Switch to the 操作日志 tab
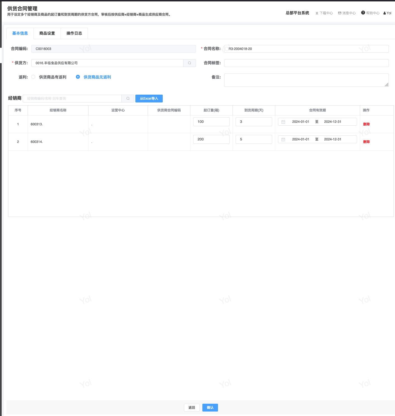Screen dimensions: 395x416 tap(74, 33)
